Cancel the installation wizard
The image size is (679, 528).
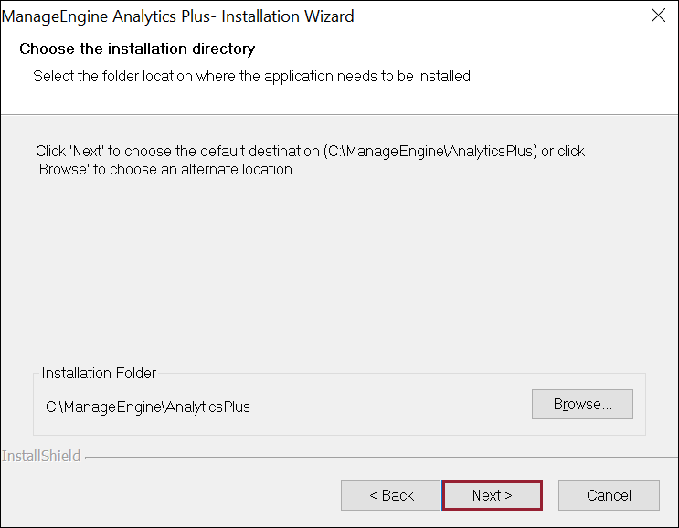click(609, 495)
